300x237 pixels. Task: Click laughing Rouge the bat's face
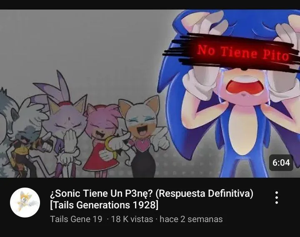click(x=141, y=123)
